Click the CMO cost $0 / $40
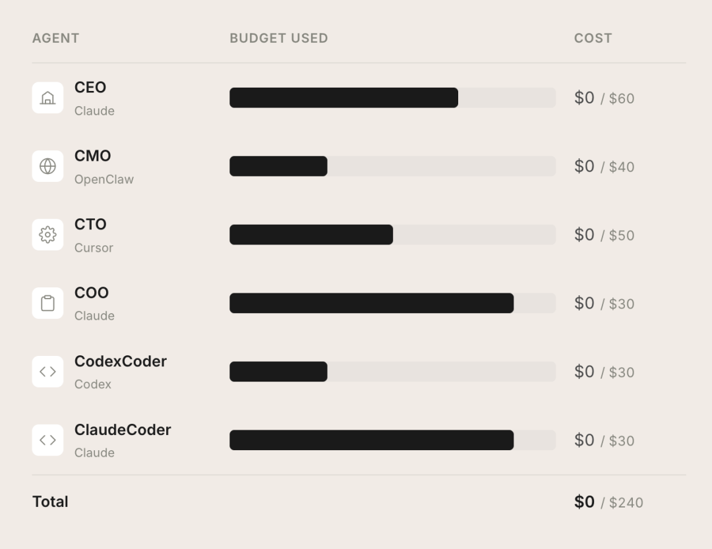Image resolution: width=712 pixels, height=549 pixels. point(604,167)
